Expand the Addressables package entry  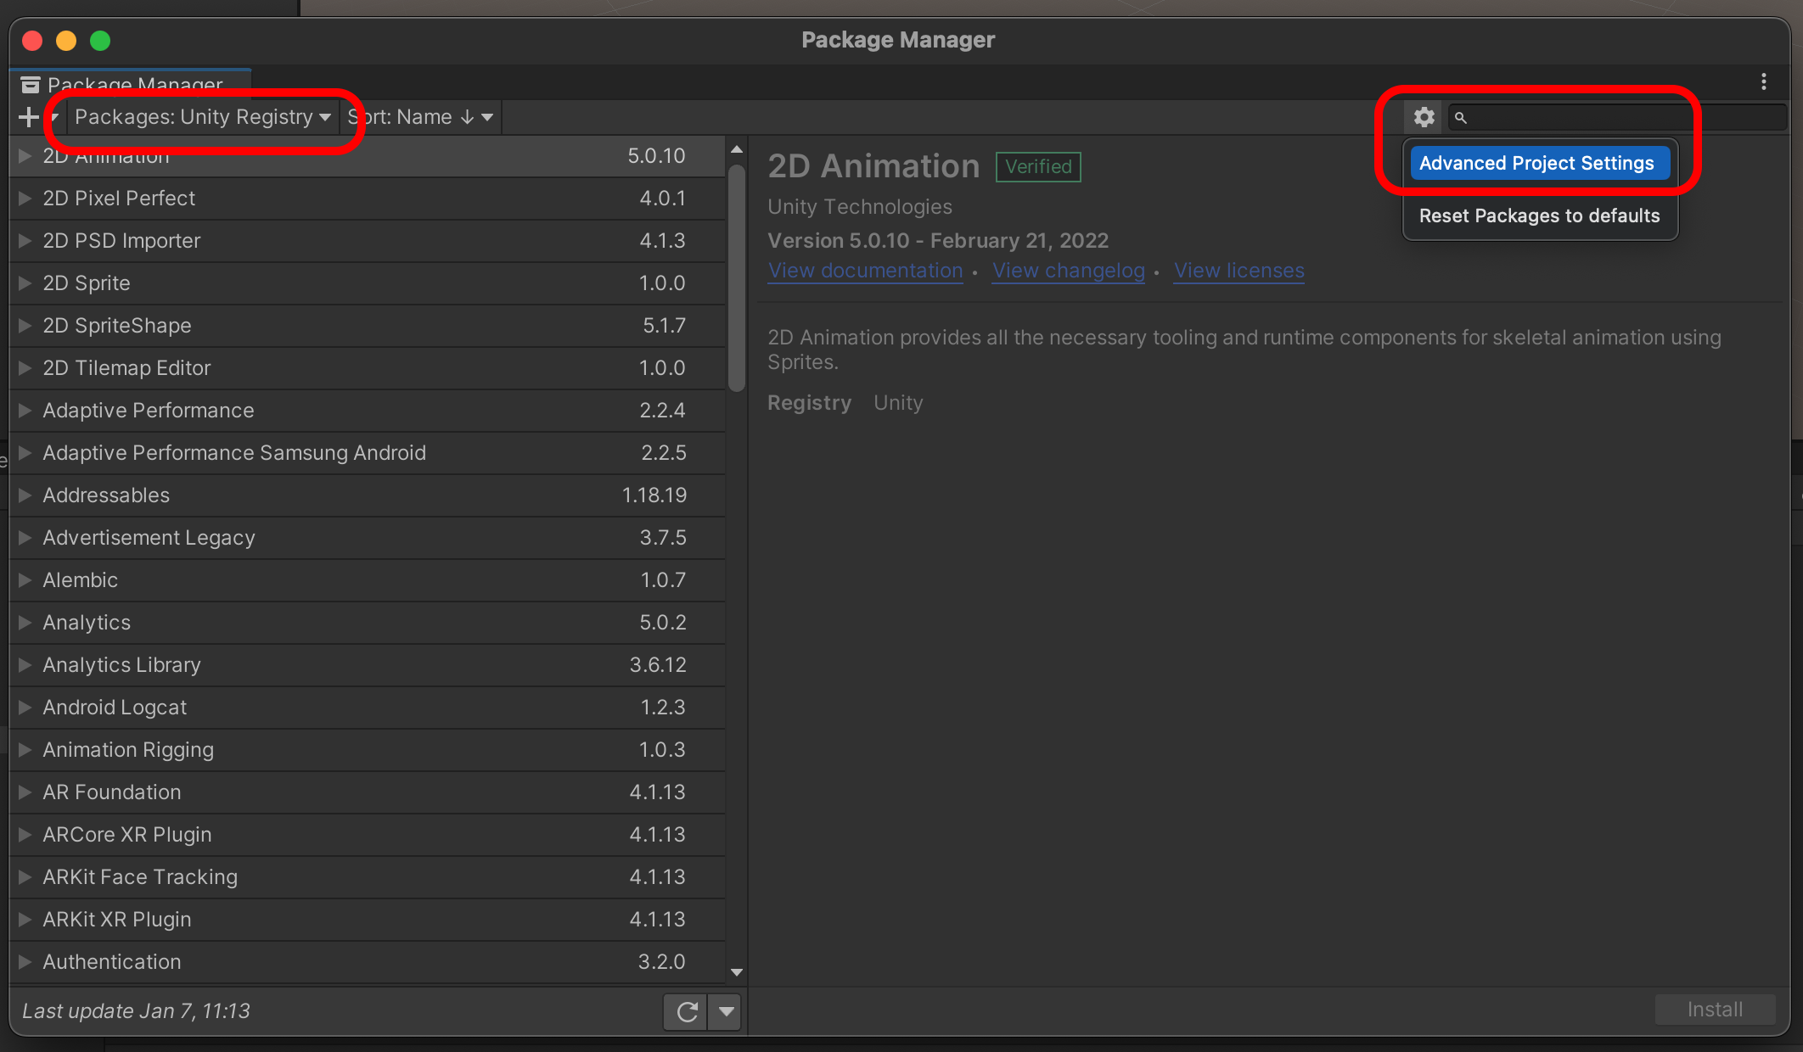tap(25, 495)
